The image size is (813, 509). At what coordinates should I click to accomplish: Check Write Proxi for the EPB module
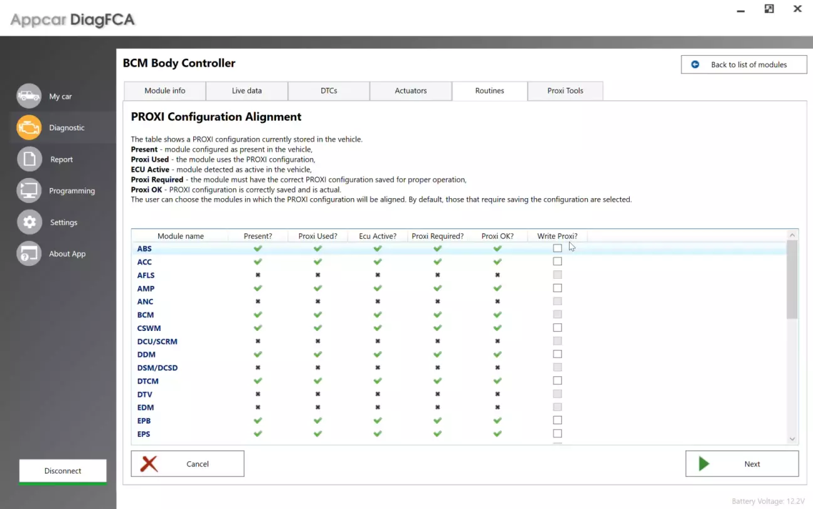[557, 421]
